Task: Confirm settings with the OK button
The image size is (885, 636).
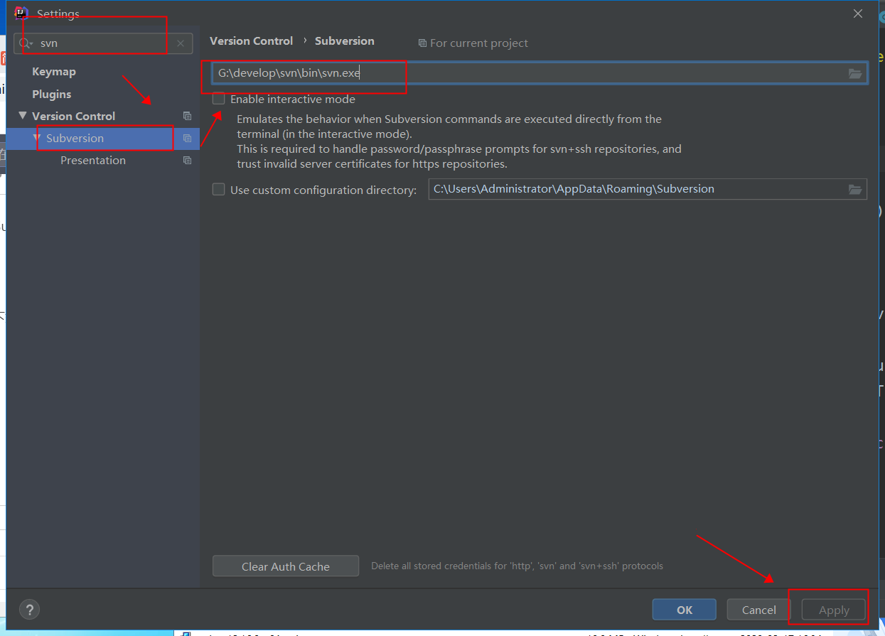Action: coord(685,610)
